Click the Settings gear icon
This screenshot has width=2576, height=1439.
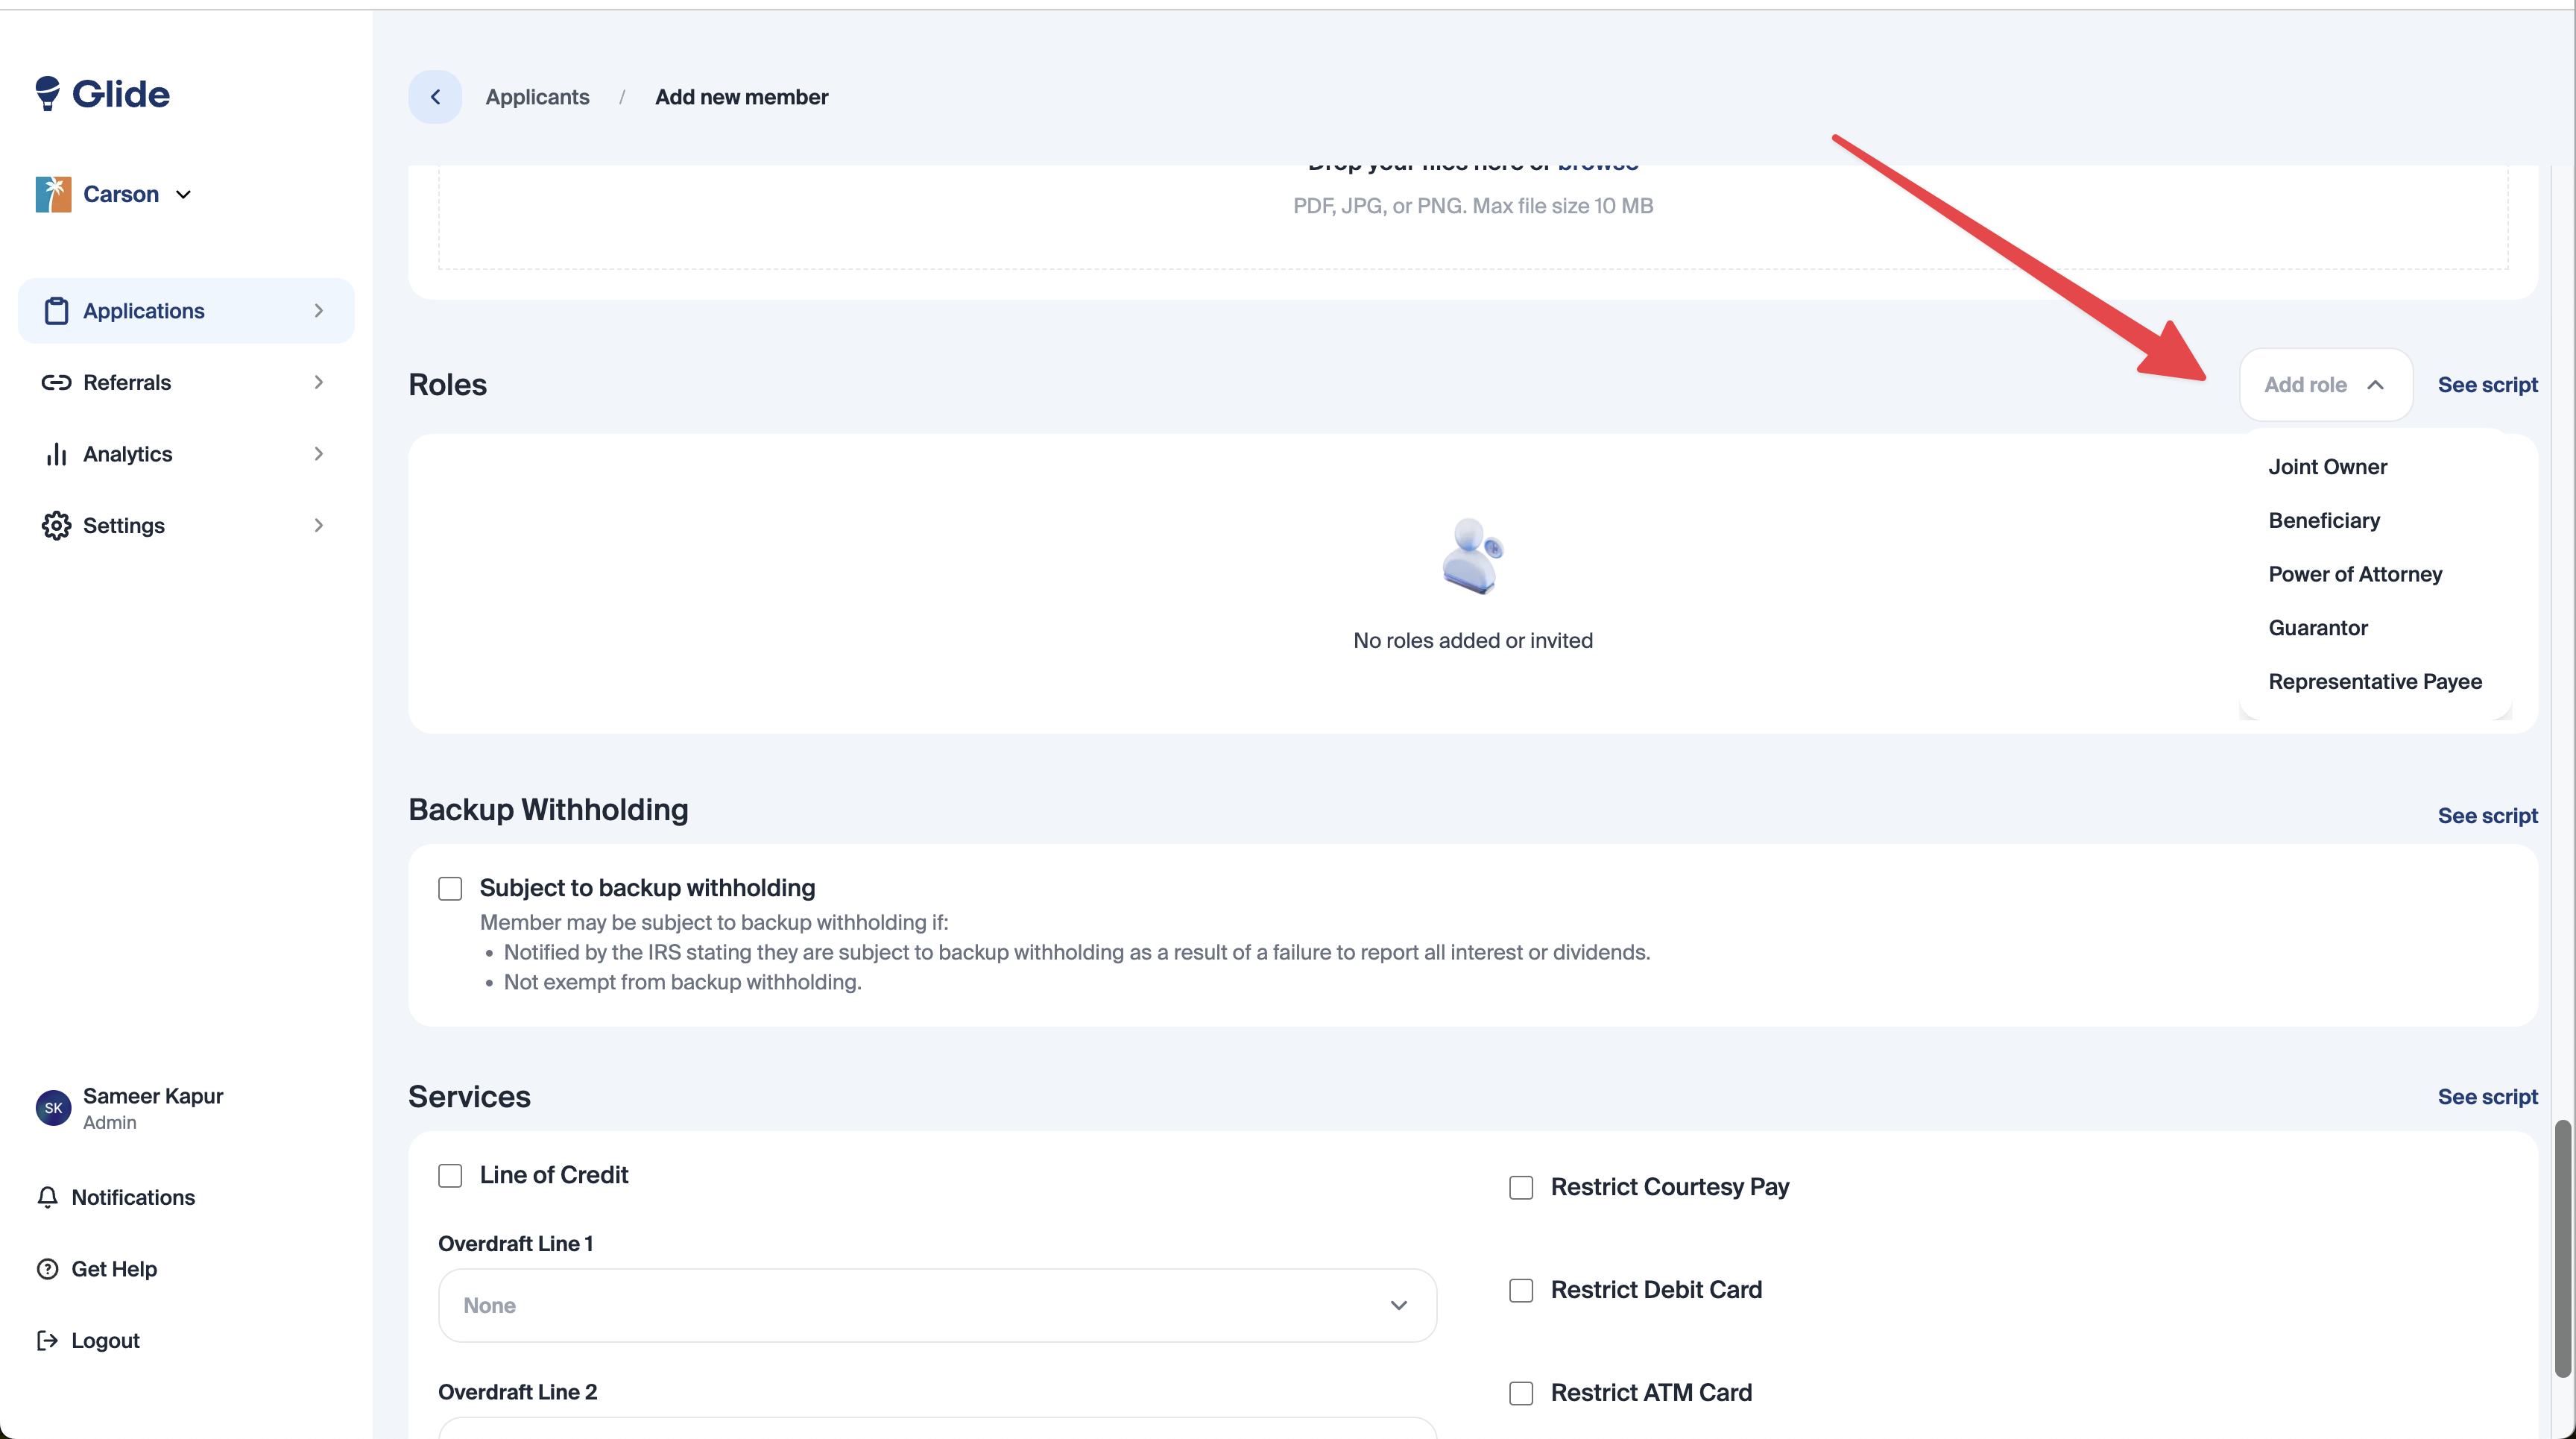pyautogui.click(x=56, y=526)
